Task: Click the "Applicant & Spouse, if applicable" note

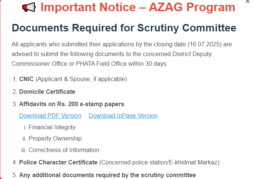Action: click(81, 79)
